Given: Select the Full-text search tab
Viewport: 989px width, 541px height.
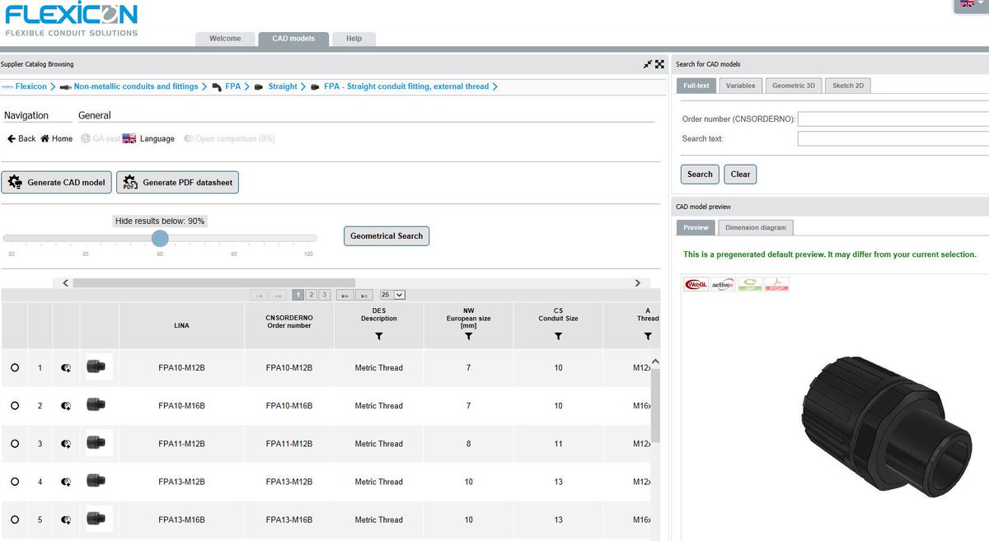Looking at the screenshot, I should click(x=696, y=86).
